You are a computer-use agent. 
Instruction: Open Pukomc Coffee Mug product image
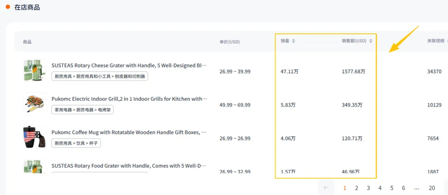pos(35,137)
